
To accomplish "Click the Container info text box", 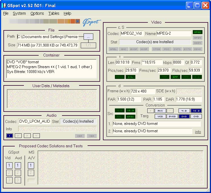I will point(51,68).
